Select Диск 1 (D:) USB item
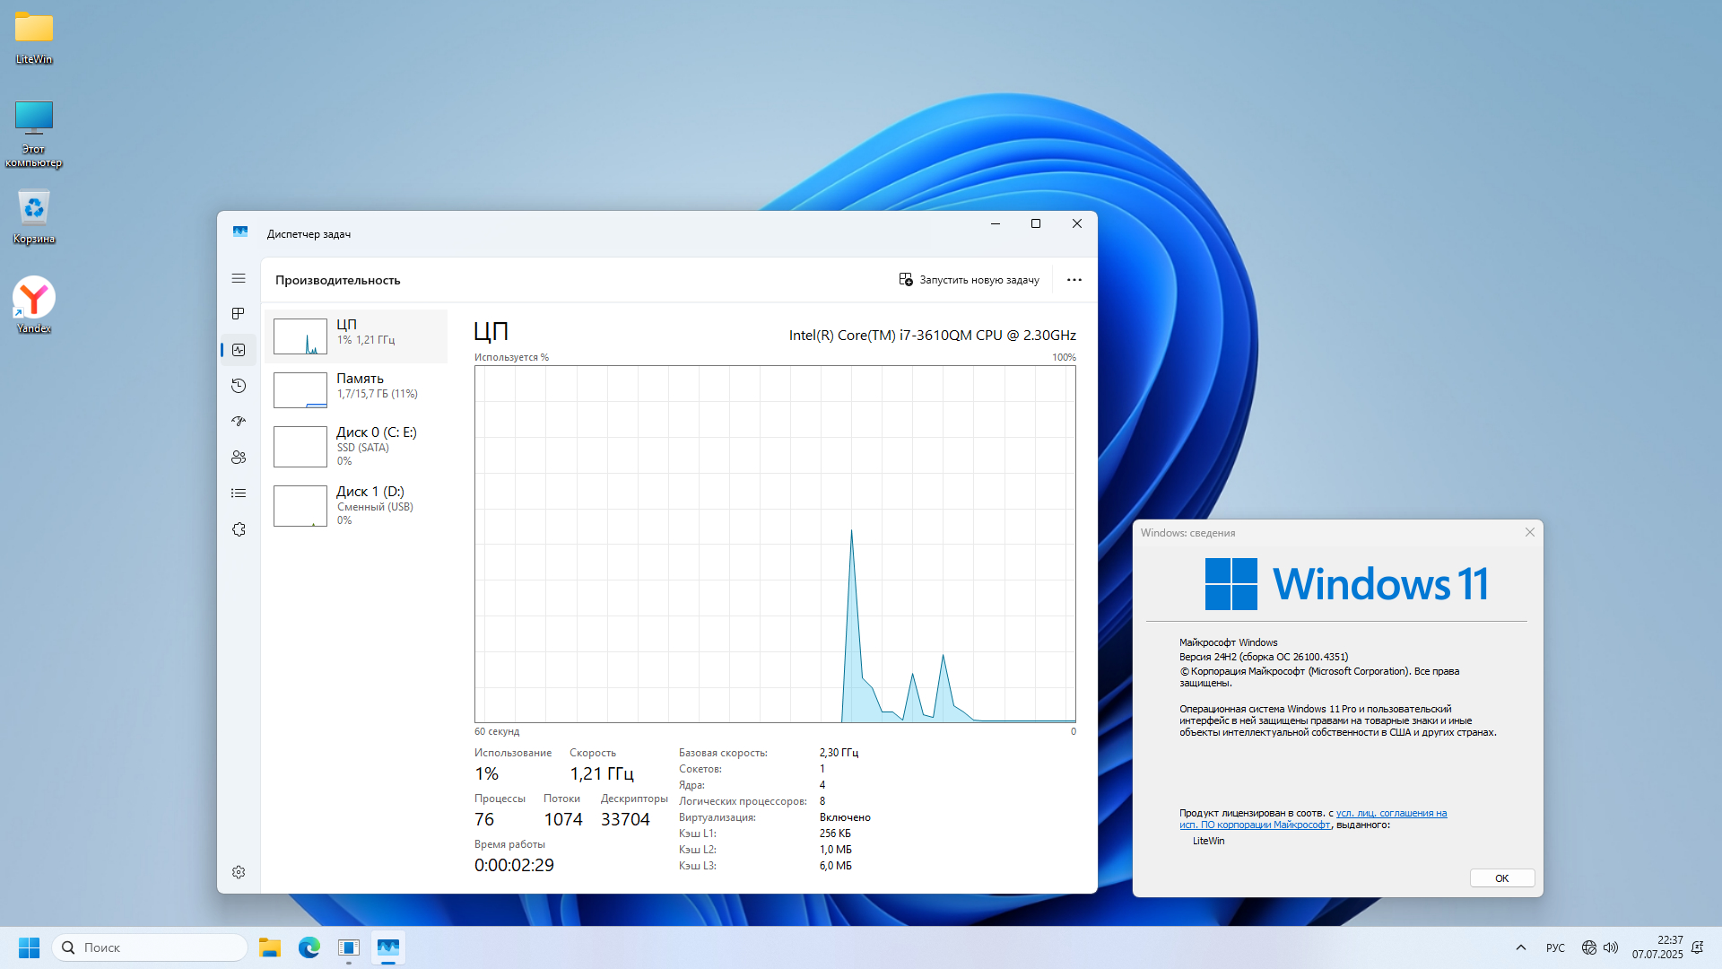 pos(357,505)
